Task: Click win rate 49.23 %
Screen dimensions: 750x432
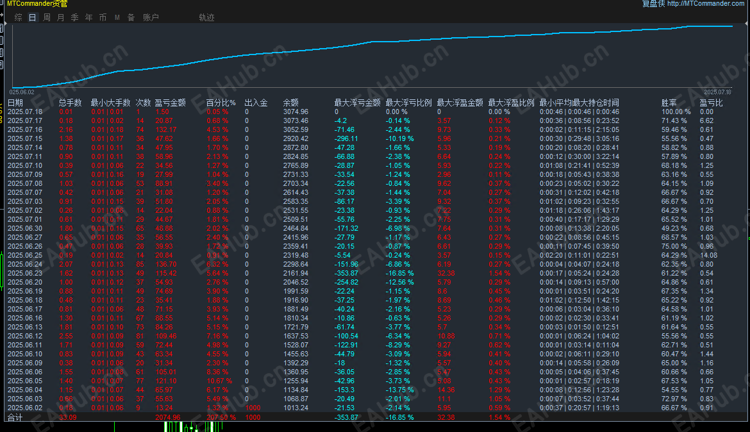Action: (x=674, y=228)
